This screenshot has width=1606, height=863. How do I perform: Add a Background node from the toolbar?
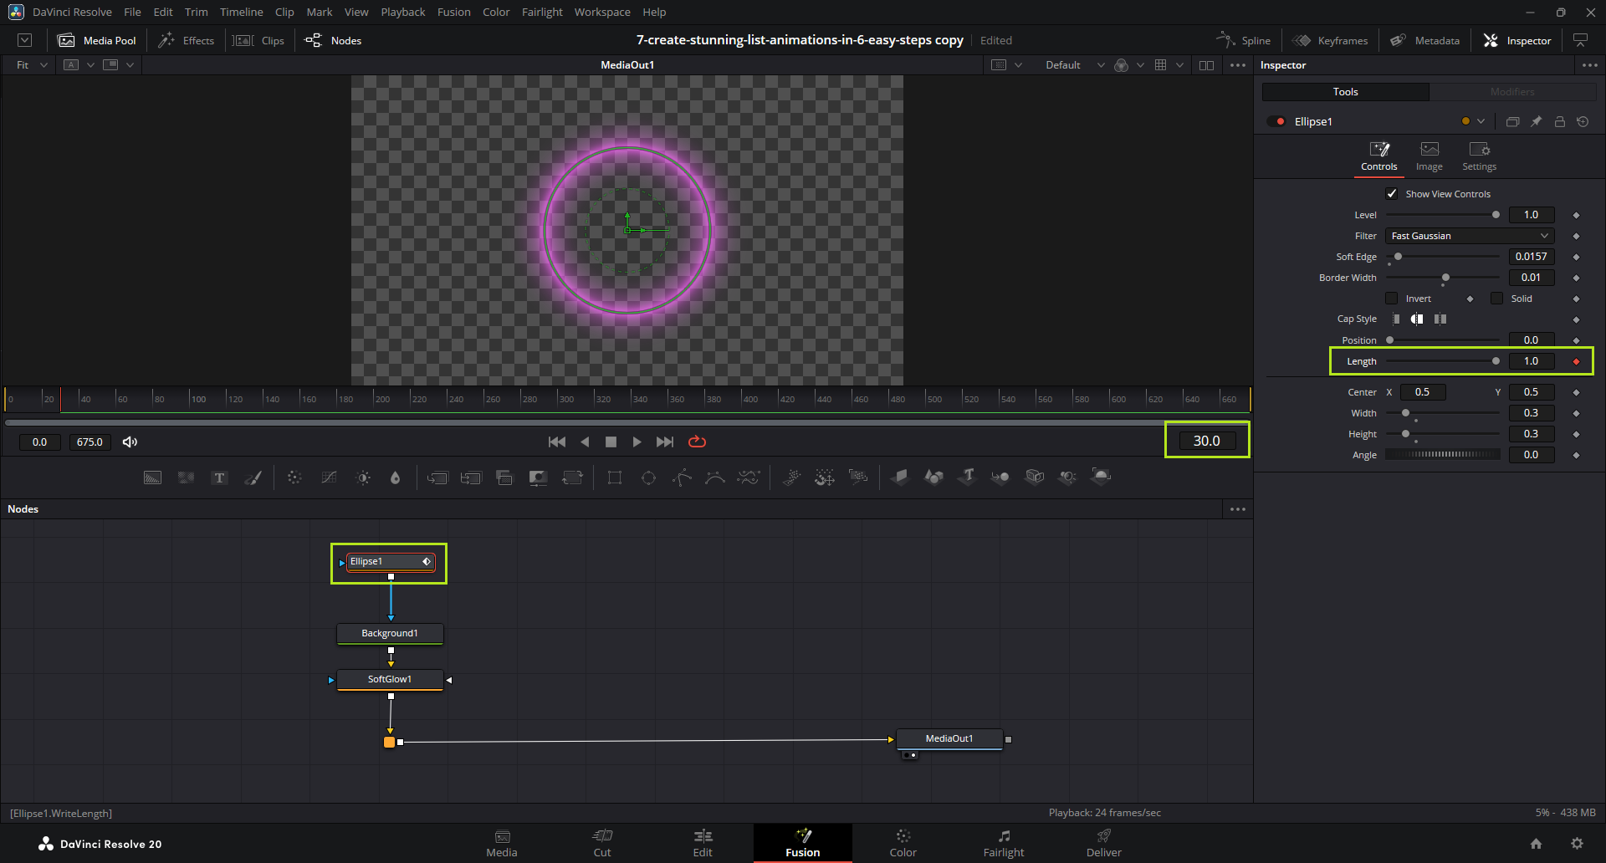pyautogui.click(x=152, y=477)
